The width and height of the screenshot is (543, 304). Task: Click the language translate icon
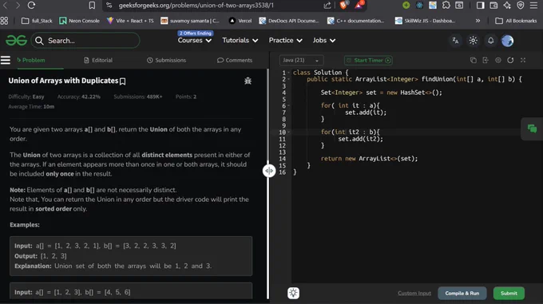tap(455, 41)
